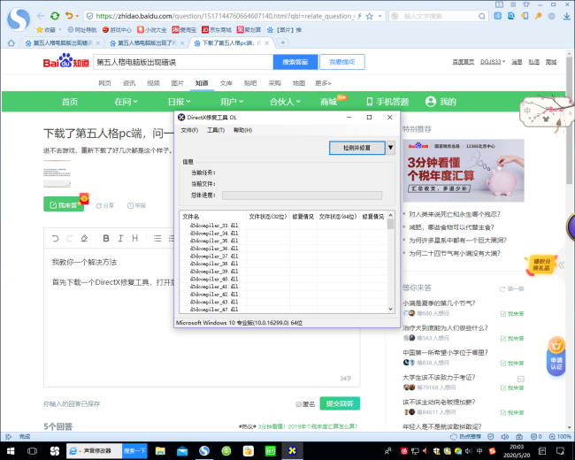Click the 3分钟看懂个税年度汇算 ad banner

(464, 171)
